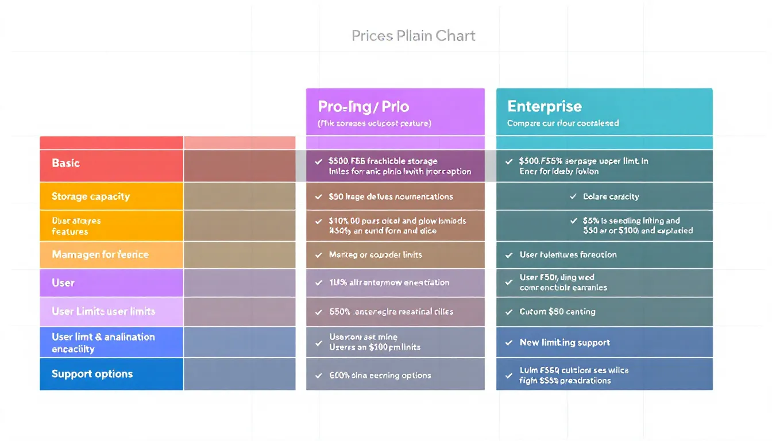Click the checkmark next to "Bolare caracity"
This screenshot has height=441, width=772.
(x=573, y=197)
